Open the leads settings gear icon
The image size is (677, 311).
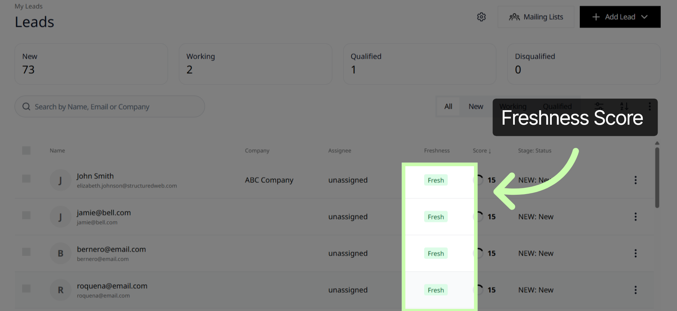pyautogui.click(x=481, y=17)
